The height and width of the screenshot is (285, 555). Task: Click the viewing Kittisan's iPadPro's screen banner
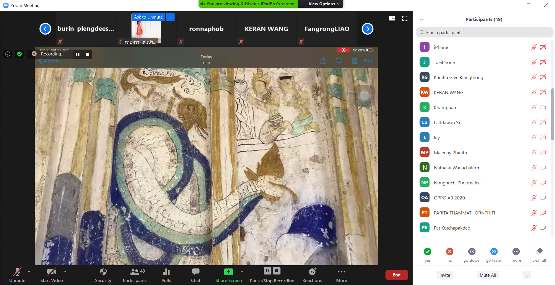click(248, 4)
